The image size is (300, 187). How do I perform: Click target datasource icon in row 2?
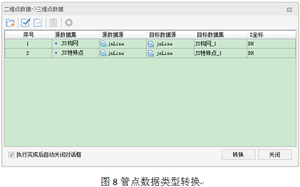151,53
